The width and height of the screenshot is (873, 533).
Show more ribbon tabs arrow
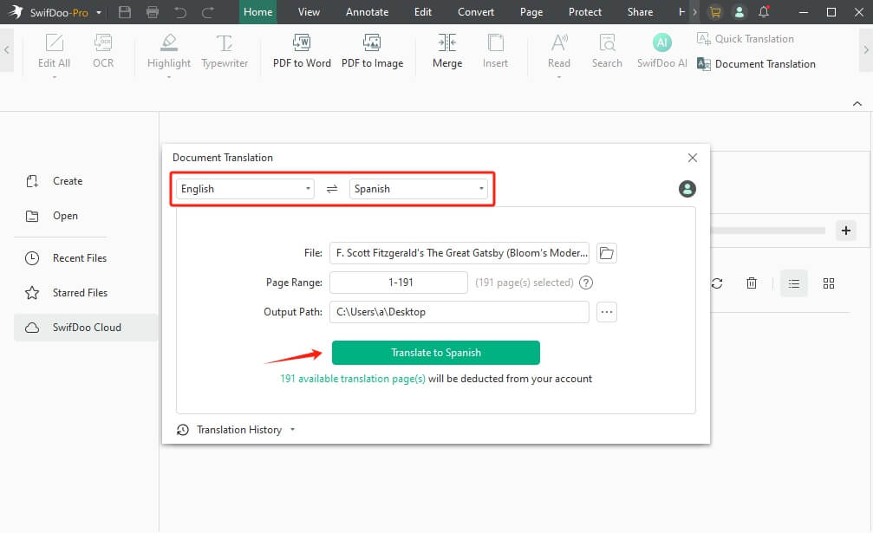click(694, 11)
